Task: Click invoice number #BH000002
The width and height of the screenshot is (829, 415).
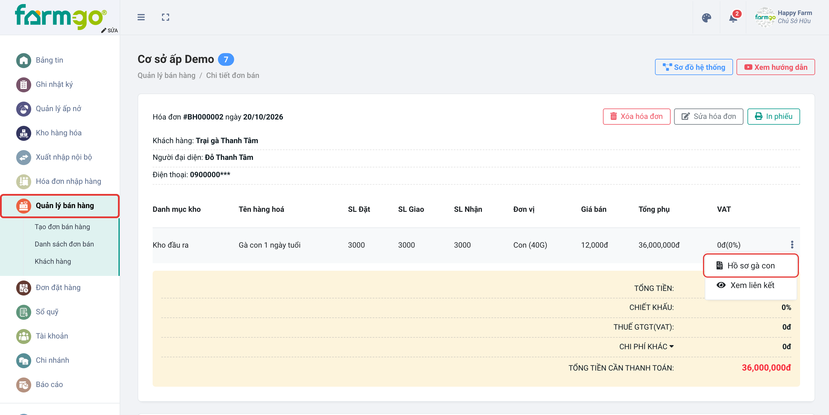Action: [203, 117]
